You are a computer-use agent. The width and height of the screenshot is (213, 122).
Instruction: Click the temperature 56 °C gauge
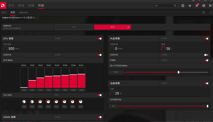pos(163,49)
